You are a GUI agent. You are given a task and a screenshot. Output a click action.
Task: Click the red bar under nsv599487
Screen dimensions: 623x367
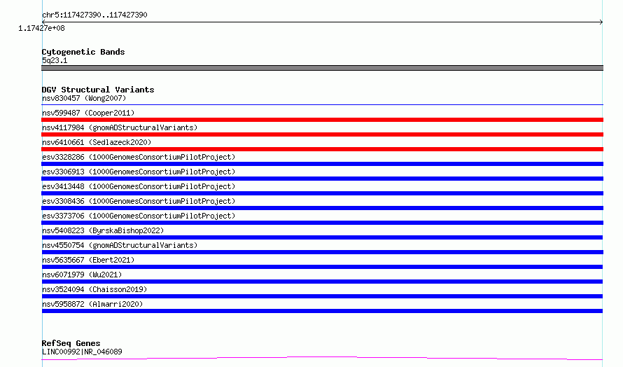pyautogui.click(x=322, y=120)
